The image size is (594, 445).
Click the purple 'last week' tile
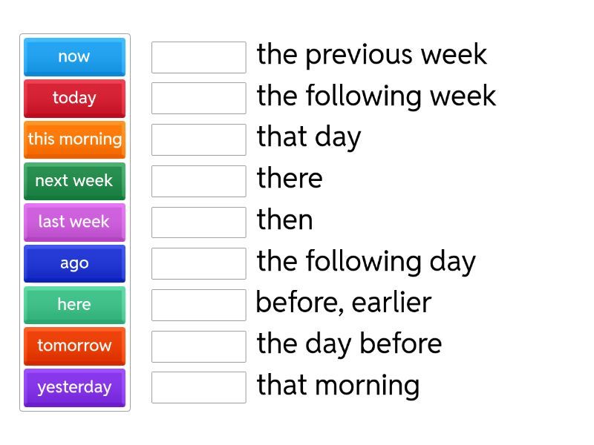(74, 222)
